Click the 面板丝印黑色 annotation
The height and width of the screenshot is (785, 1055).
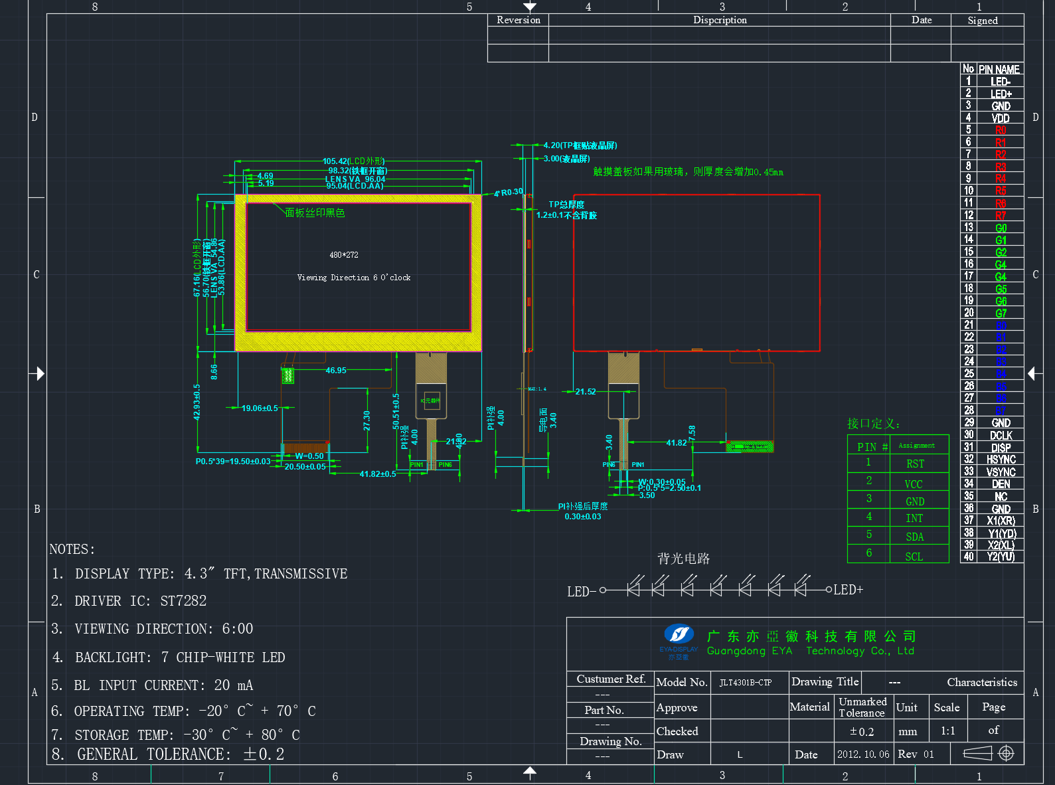click(x=315, y=213)
